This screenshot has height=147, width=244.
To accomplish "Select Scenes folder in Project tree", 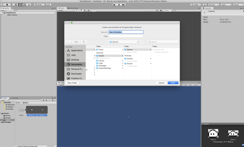I will (x=8, y=116).
